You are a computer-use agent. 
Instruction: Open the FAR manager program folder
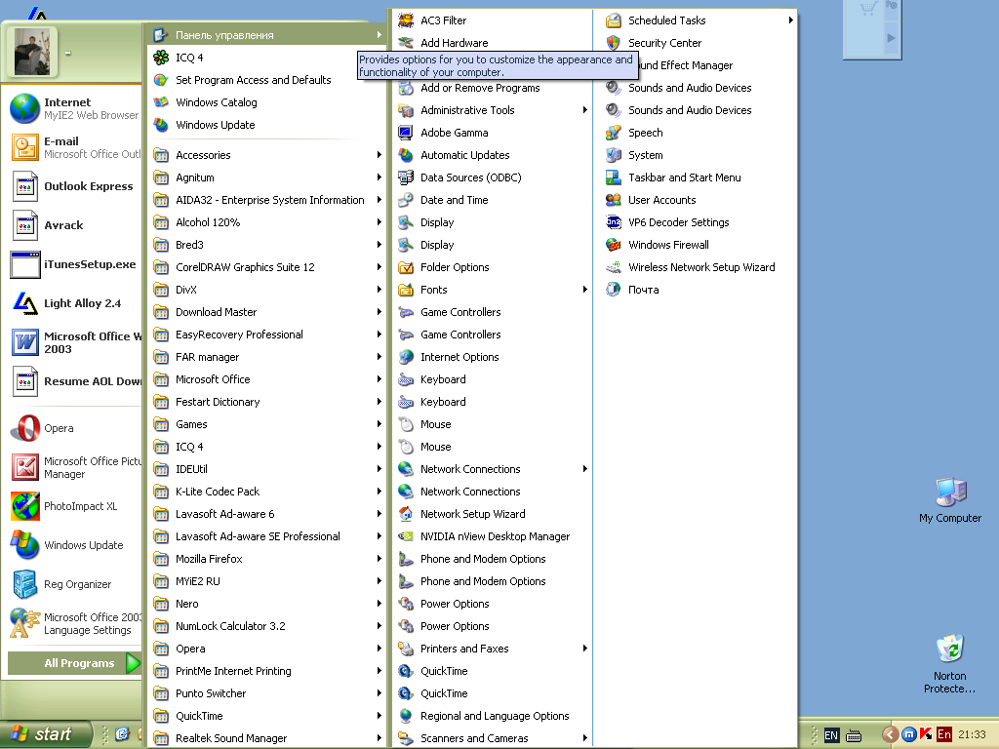pyautogui.click(x=267, y=357)
